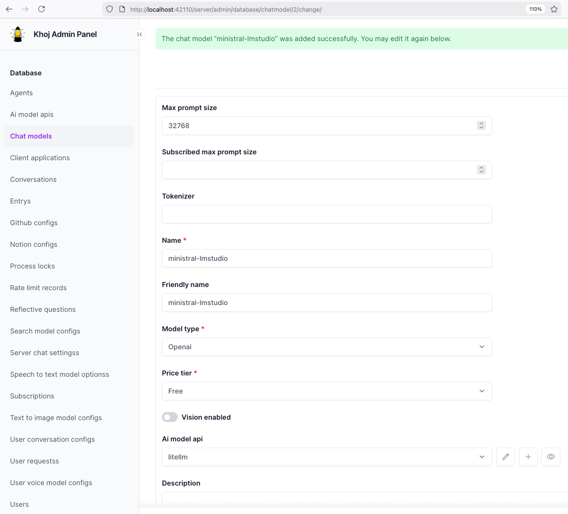Click the browser forward arrow
Image resolution: width=568 pixels, height=514 pixels.
pos(25,9)
